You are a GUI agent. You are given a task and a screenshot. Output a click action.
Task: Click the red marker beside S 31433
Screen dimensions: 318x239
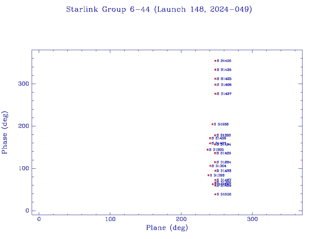[216, 171]
